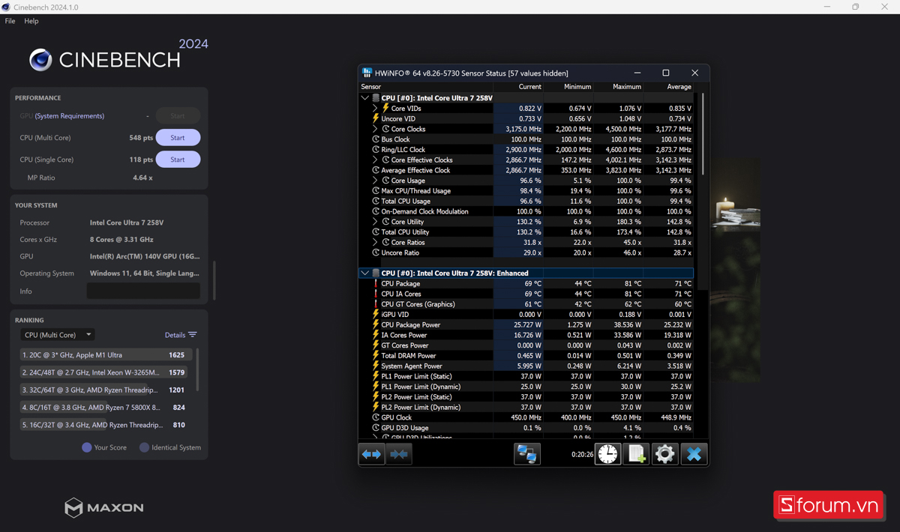Click the Sensor column header

click(x=426, y=87)
